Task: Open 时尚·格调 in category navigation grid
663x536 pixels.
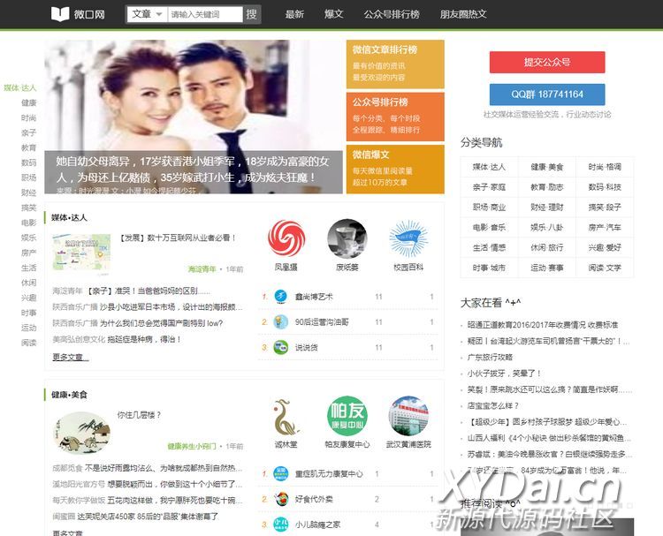Action: click(x=605, y=167)
